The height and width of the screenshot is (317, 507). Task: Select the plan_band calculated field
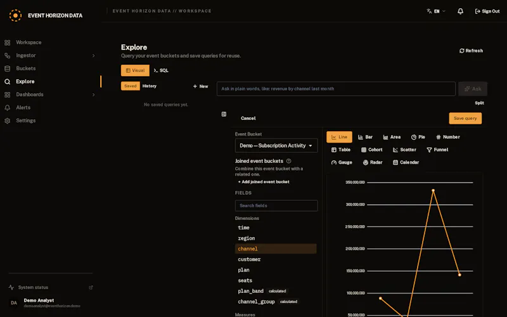276,291
